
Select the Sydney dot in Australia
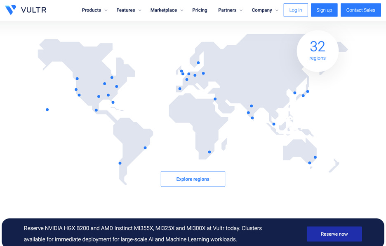315,157
